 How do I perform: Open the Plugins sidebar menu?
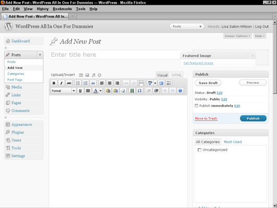(18, 133)
